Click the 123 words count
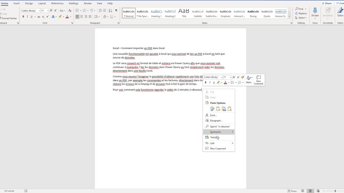The width and height of the screenshot is (344, 193). pos(9,191)
